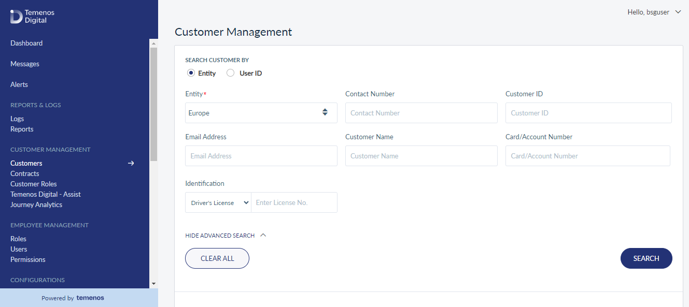689x307 pixels.
Task: Select Customers in the sidebar
Action: click(26, 163)
